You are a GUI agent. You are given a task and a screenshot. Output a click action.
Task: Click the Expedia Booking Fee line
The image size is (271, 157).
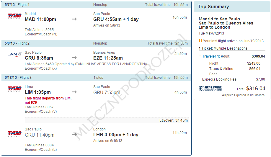click(x=219, y=79)
